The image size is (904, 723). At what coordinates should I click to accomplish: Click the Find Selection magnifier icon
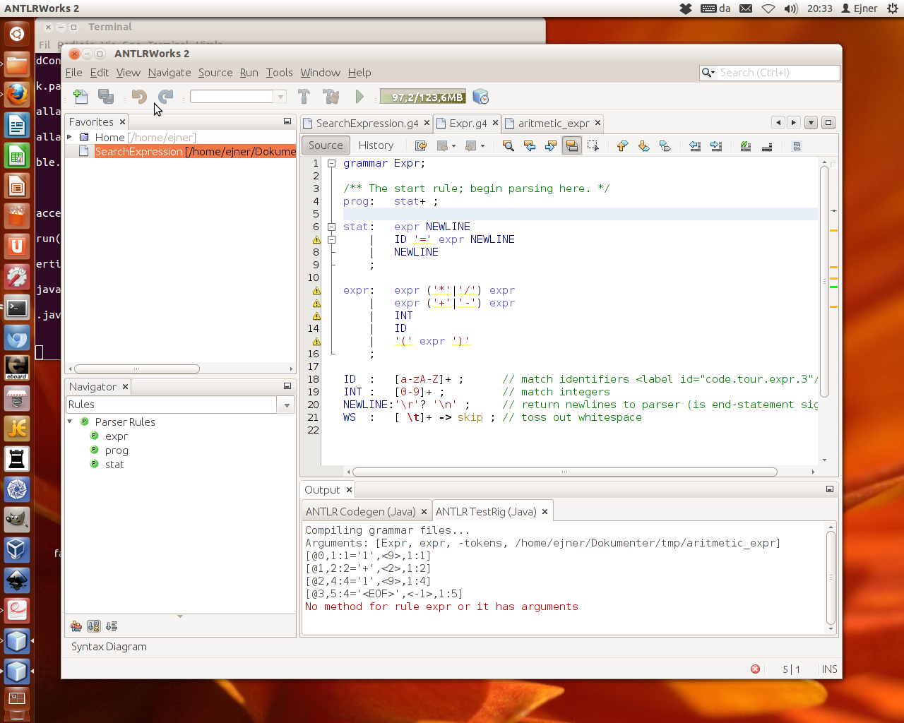click(x=508, y=146)
